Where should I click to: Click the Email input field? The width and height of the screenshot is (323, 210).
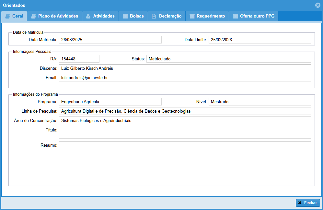tap(185, 78)
